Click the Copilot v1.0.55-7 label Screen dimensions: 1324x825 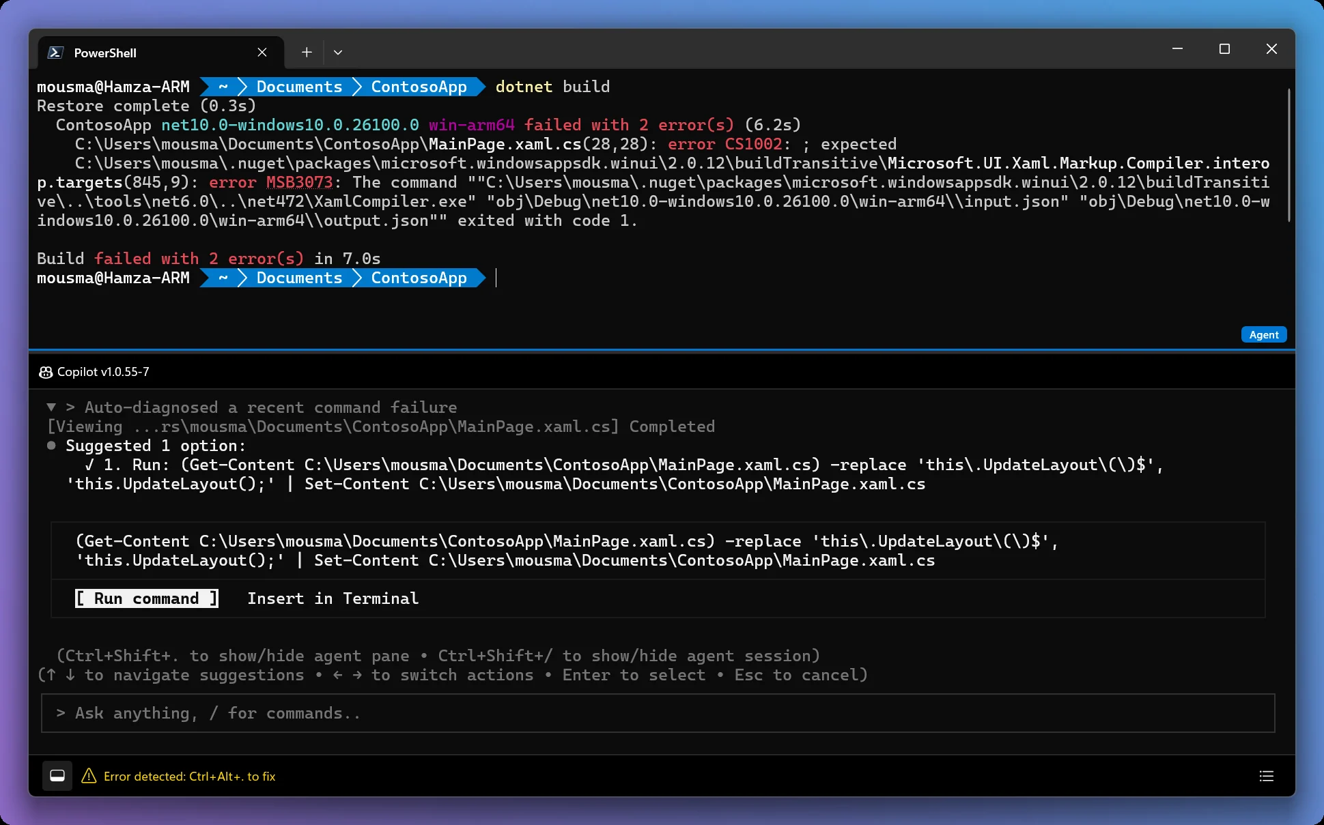(103, 372)
